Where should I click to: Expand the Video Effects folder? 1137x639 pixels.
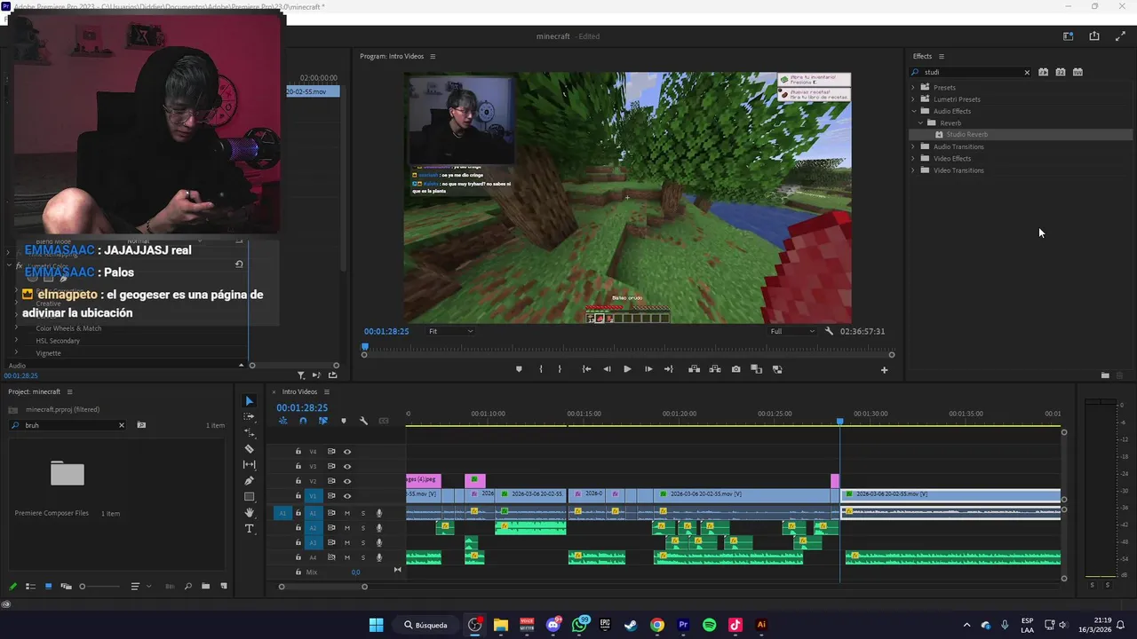913,158
